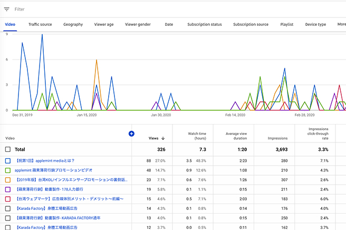346x230 pixels.
Task: Select the Device type tab
Action: point(315,24)
